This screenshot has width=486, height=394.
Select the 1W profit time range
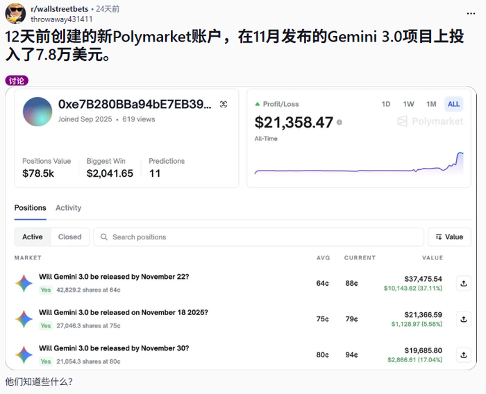coord(408,104)
